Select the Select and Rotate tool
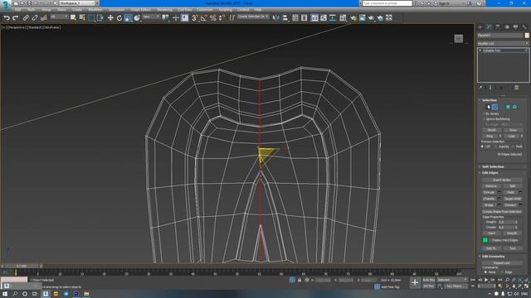This screenshot has height=298, width=531. pos(119,17)
